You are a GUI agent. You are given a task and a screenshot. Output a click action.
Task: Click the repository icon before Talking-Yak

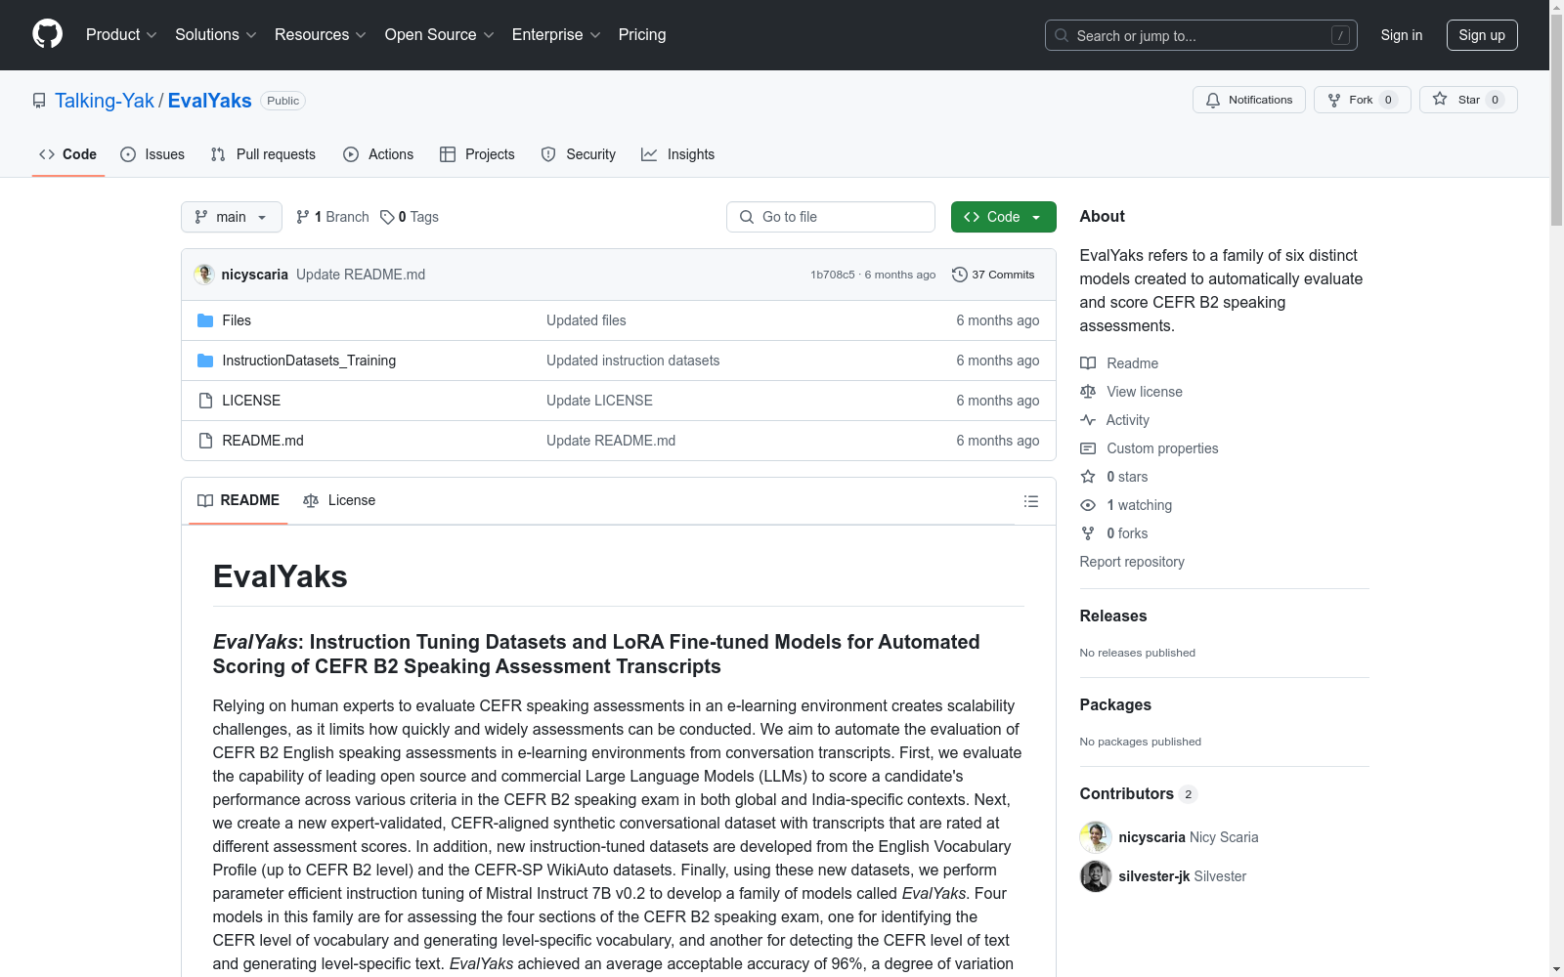pos(39,101)
